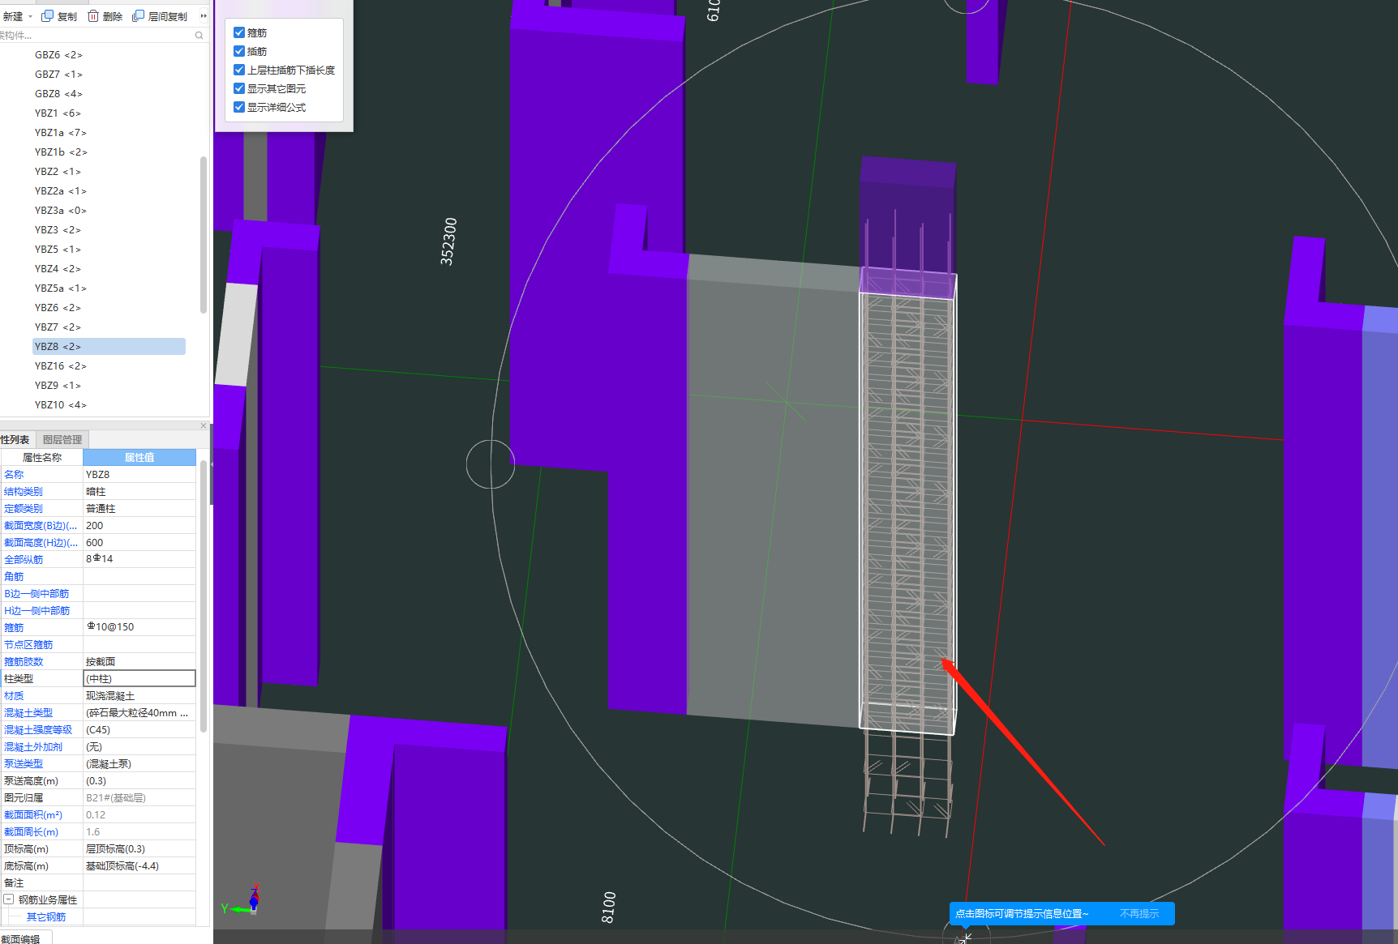
Task: Click the 截面高度(H边) value 600
Action: tap(139, 543)
